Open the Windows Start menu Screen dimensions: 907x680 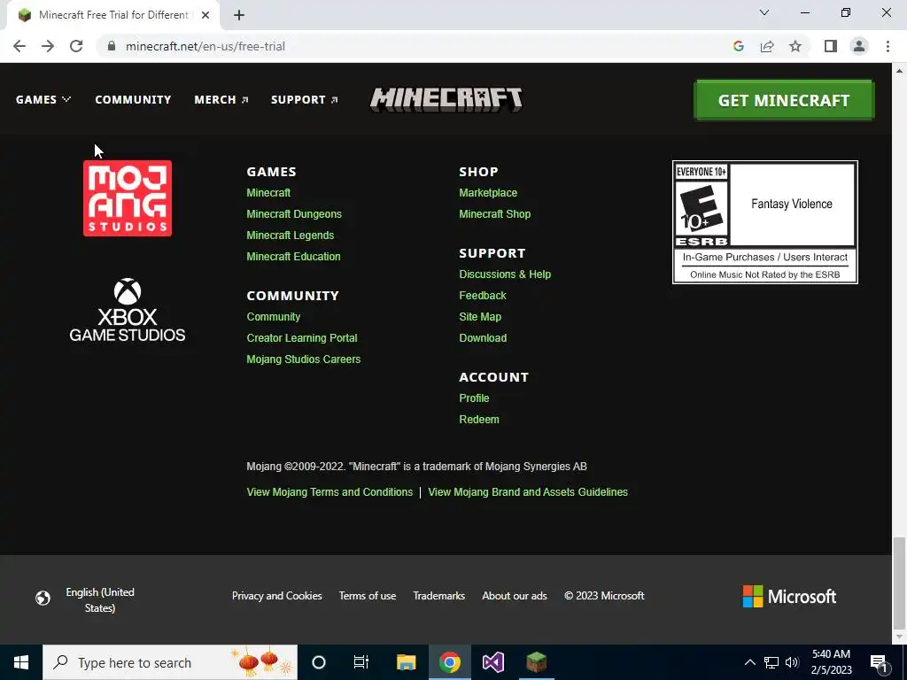[21, 662]
